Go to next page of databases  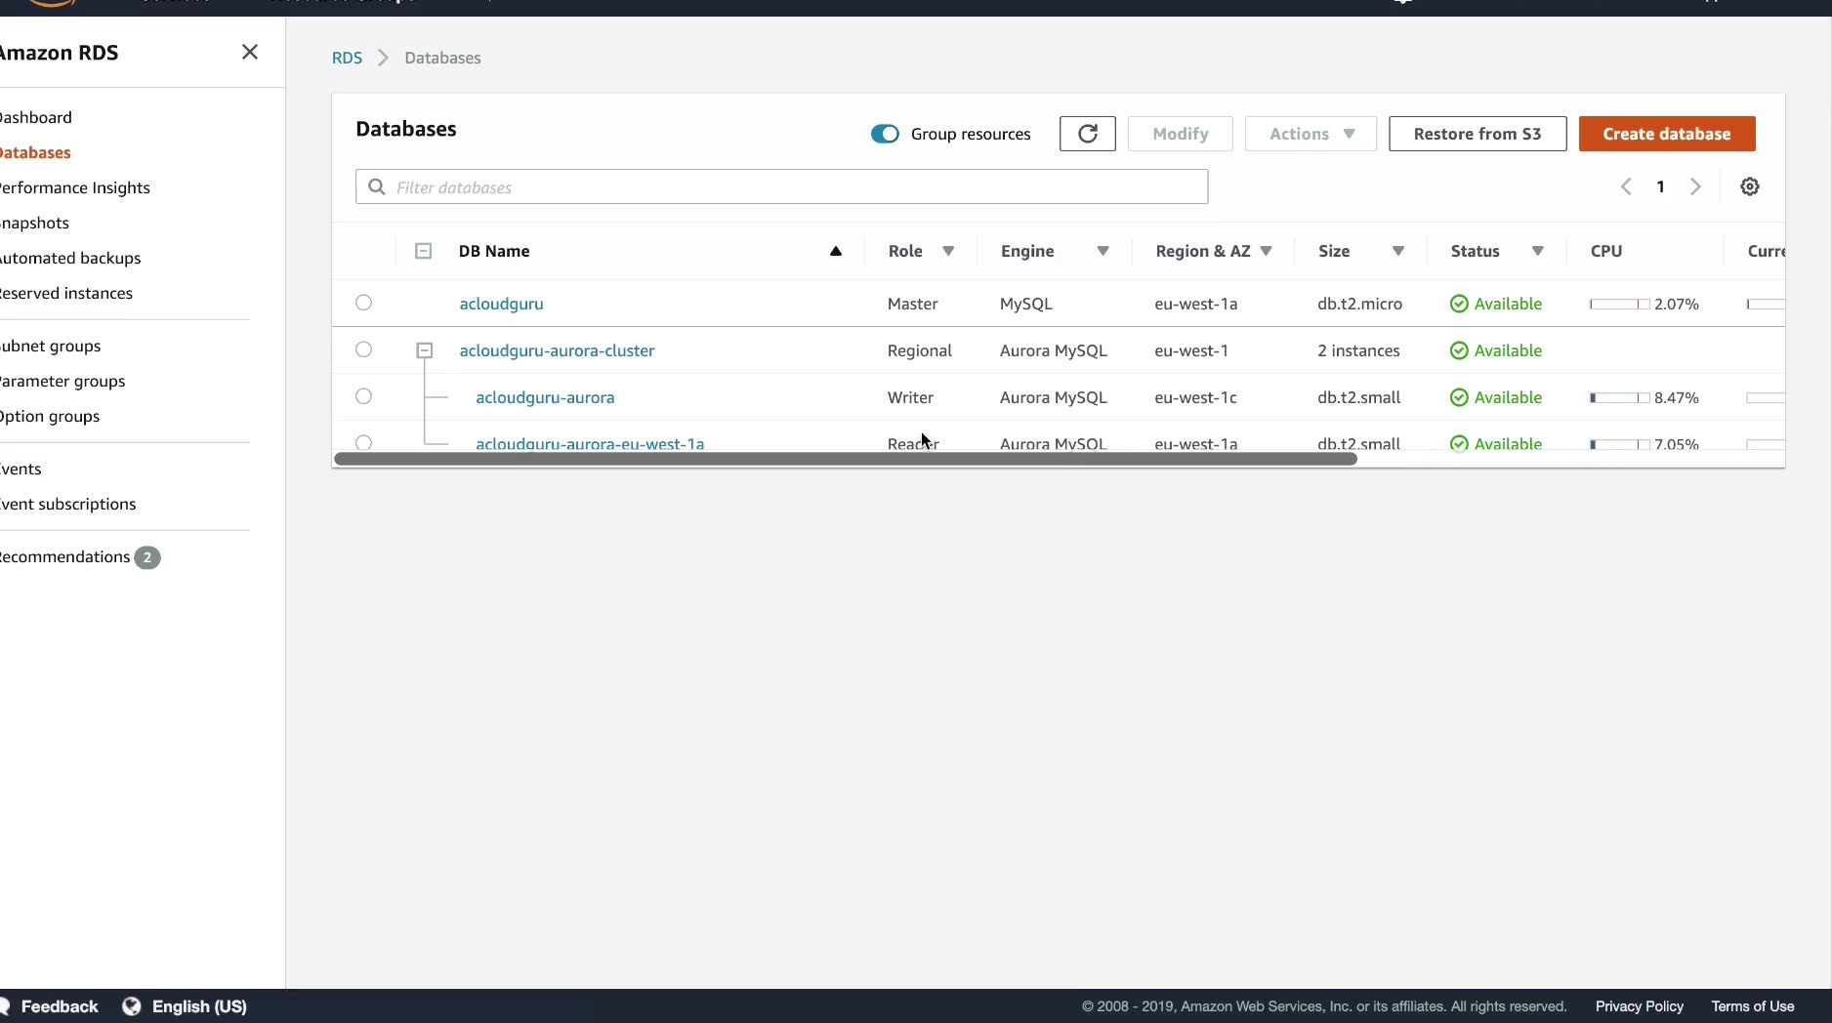tap(1695, 186)
